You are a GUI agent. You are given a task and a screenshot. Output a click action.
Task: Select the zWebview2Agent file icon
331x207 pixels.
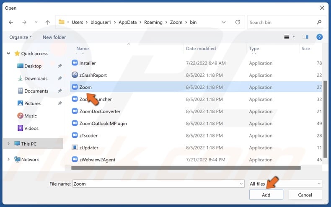pyautogui.click(x=75, y=159)
